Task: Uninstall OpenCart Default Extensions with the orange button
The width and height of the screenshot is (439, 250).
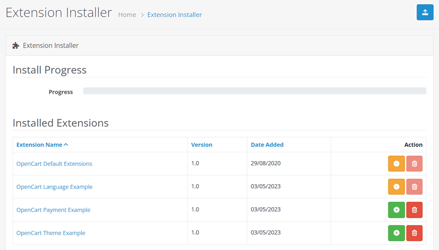Action: pyautogui.click(x=396, y=163)
